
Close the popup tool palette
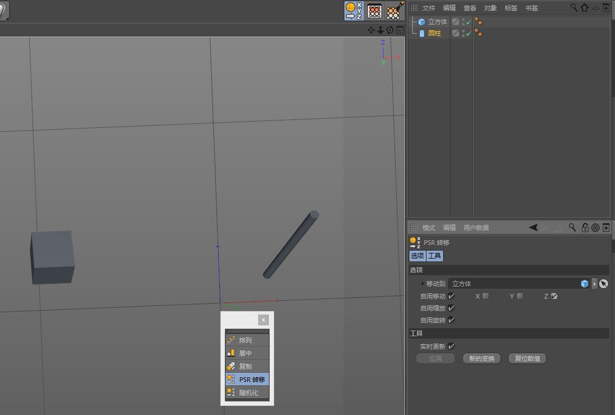(263, 320)
